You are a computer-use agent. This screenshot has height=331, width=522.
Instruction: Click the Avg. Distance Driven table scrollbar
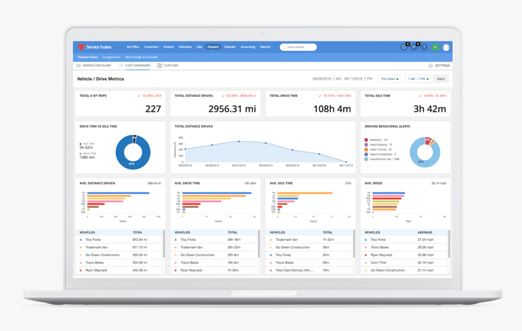[164, 244]
